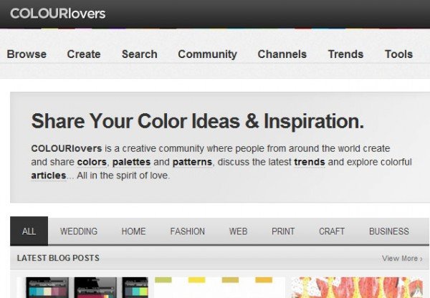This screenshot has width=430, height=298.
Task: Open the Browse menu
Action: 27,54
